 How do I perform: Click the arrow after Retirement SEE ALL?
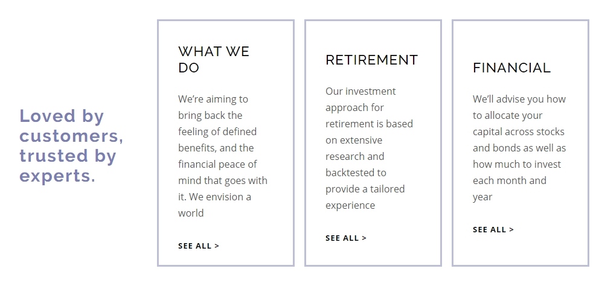(x=364, y=238)
